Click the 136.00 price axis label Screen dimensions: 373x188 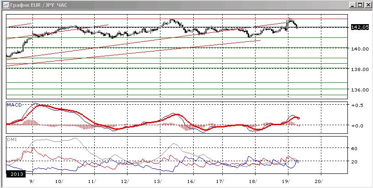(360, 90)
